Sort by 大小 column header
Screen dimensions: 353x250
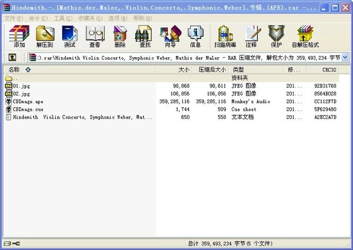(x=174, y=70)
